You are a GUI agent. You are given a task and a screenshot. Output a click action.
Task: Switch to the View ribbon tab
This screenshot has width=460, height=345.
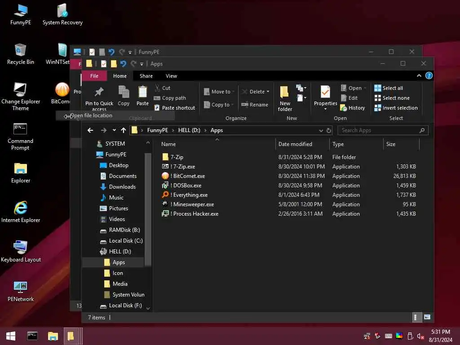[171, 76]
